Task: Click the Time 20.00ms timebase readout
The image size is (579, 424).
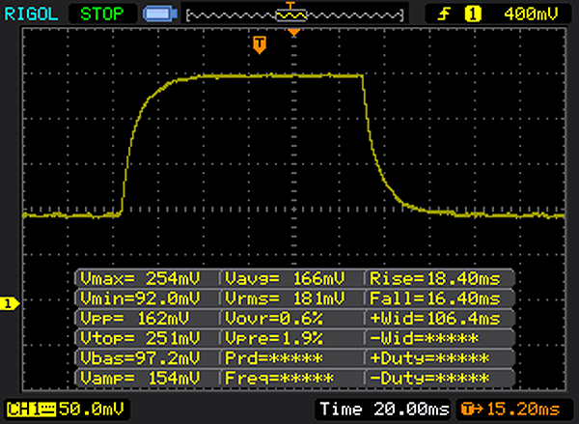Action: pyautogui.click(x=384, y=410)
